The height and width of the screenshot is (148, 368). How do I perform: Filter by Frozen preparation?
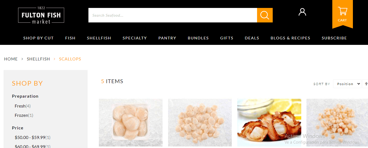coord(24,115)
